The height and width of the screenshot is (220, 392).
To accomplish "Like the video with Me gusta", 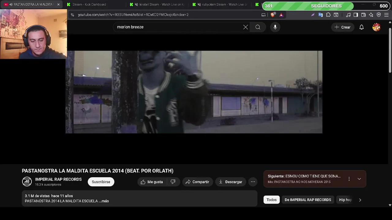I will [152, 182].
